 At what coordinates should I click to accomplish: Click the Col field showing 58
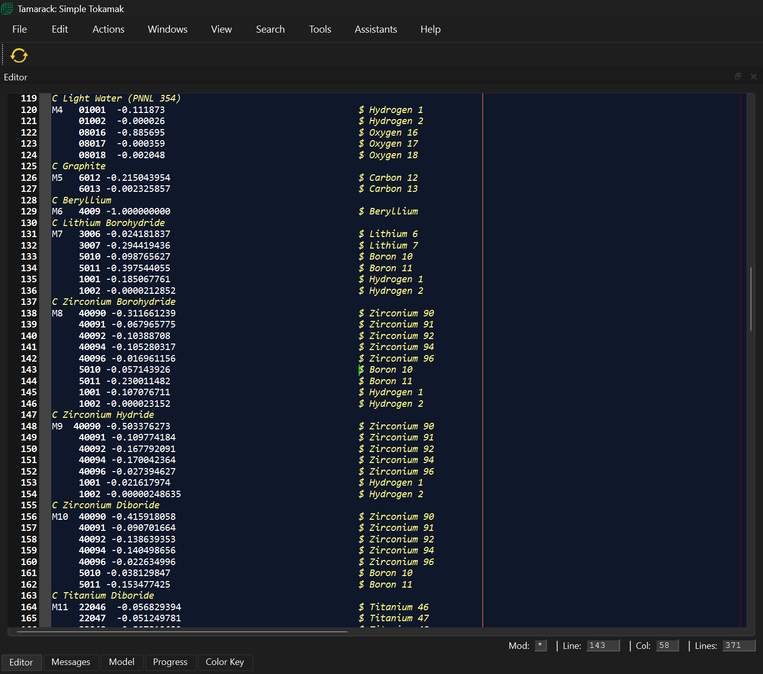tap(668, 645)
